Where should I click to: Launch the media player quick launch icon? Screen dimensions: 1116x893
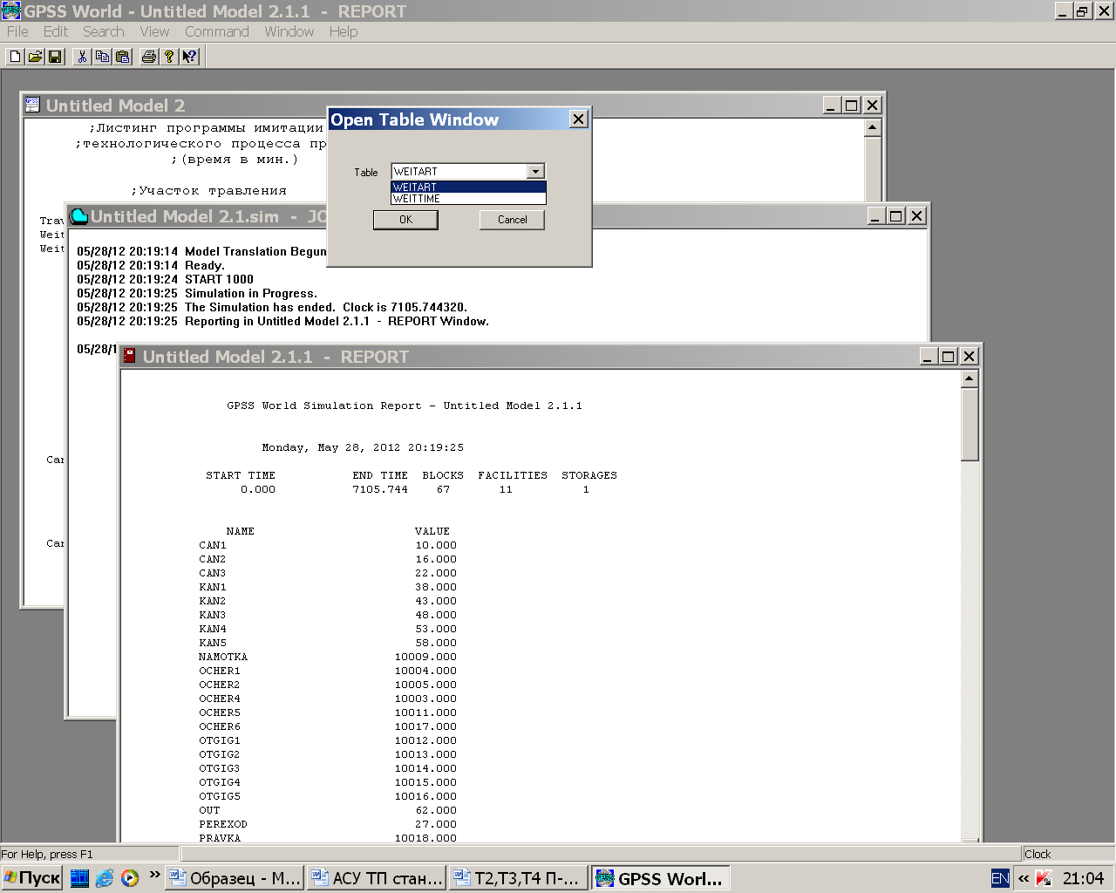click(x=130, y=878)
